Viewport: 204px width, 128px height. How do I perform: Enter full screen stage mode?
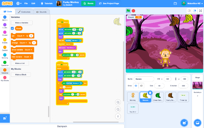201,11
